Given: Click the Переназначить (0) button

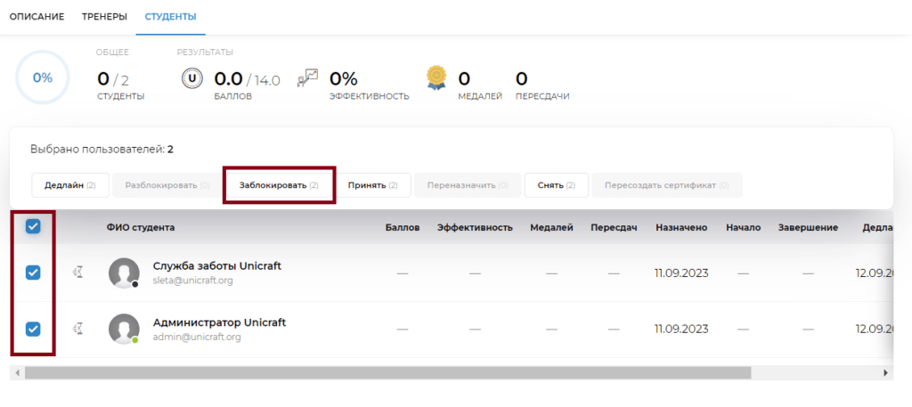Looking at the screenshot, I should pos(468,185).
